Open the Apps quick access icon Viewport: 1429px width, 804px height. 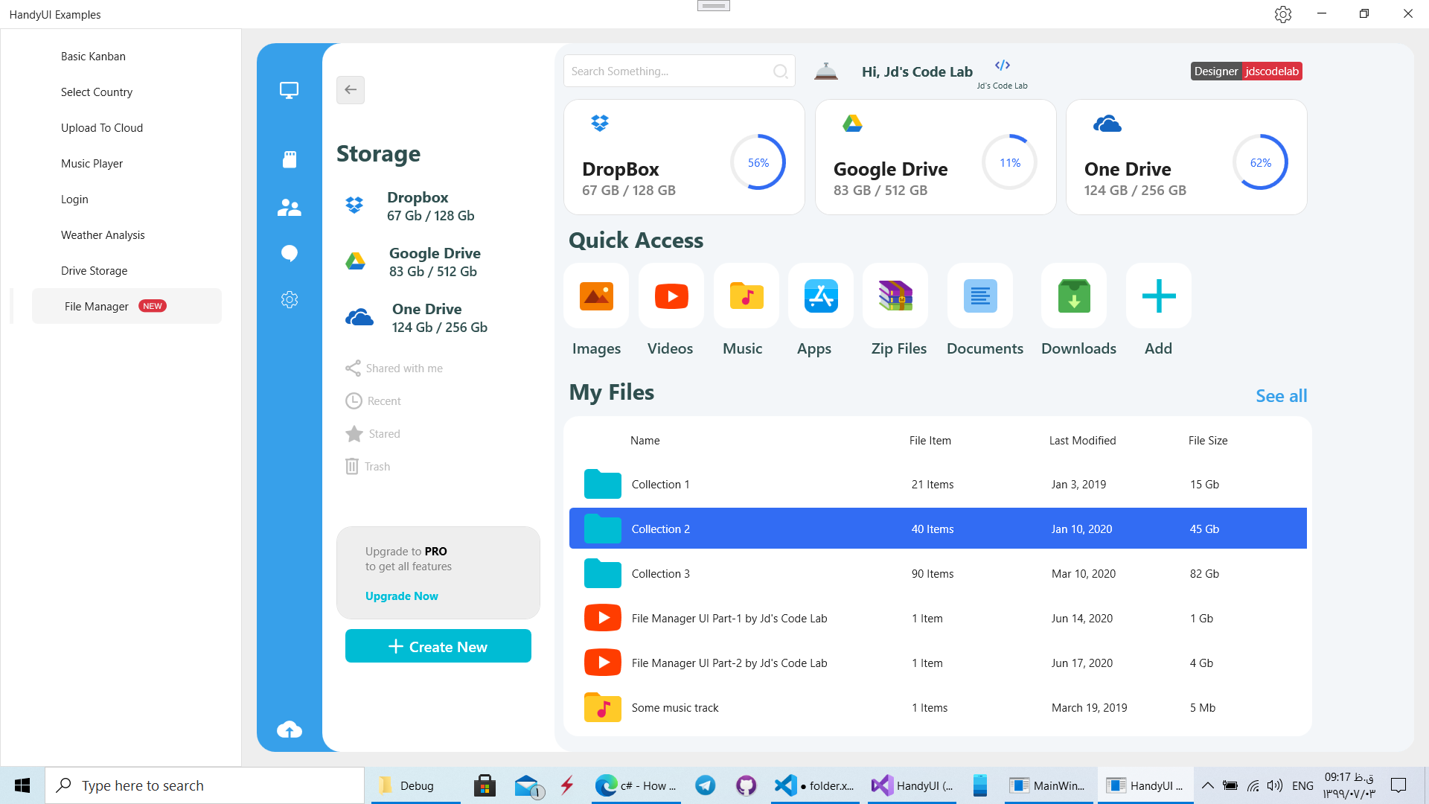(x=821, y=296)
